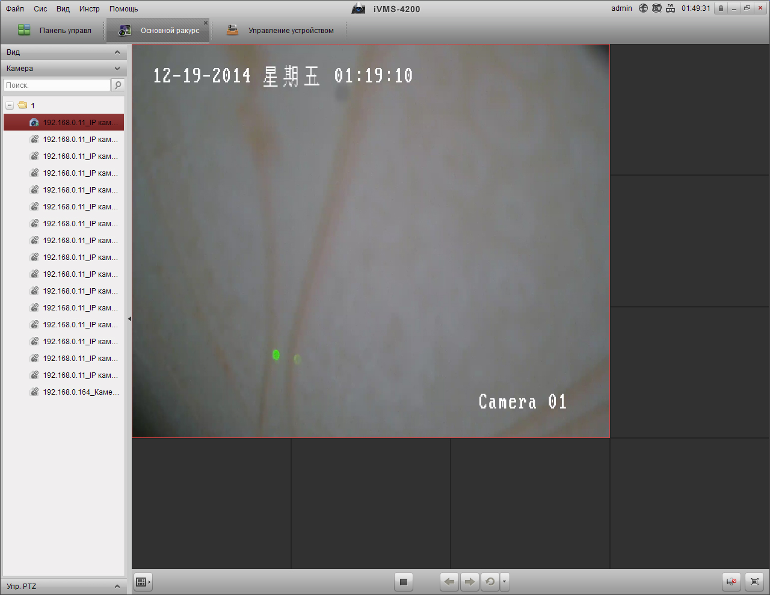Switch to the Основной ракурс tab
Image resolution: width=770 pixels, height=595 pixels.
click(x=159, y=31)
